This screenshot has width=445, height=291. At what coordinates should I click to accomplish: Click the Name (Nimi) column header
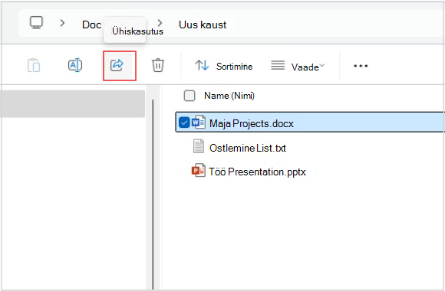tap(229, 96)
